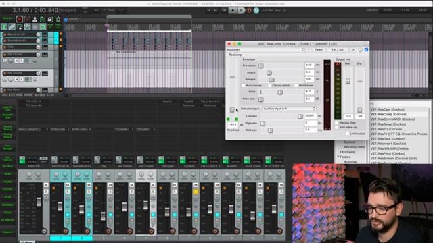Click the green loop repeat toolbar icon

coord(43,27)
